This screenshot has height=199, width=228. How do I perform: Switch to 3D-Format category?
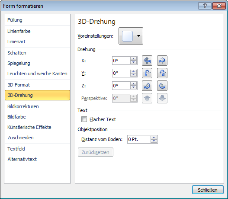(x=37, y=85)
